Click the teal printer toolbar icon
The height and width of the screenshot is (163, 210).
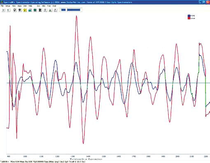pos(30,10)
